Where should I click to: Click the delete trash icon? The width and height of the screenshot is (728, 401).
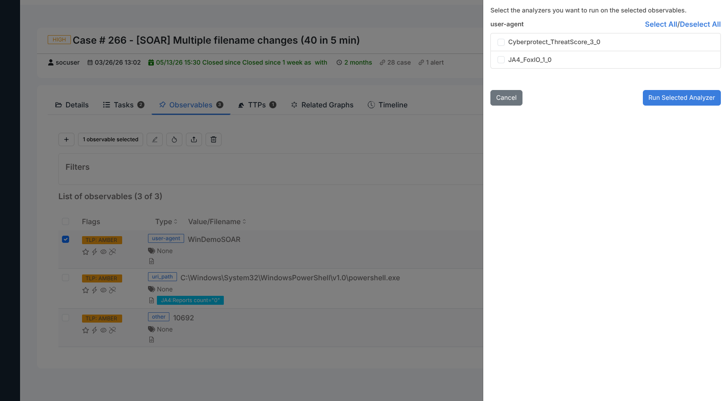[214, 139]
